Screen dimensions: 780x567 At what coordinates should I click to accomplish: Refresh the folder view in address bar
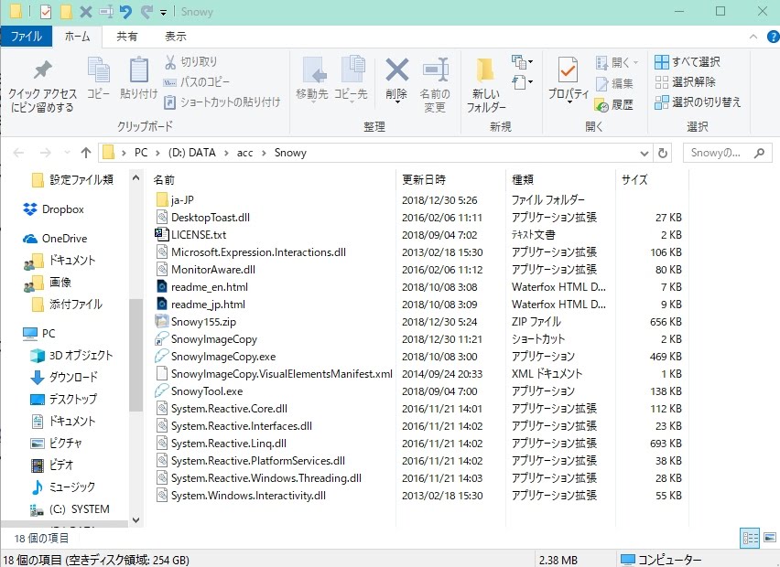(663, 153)
